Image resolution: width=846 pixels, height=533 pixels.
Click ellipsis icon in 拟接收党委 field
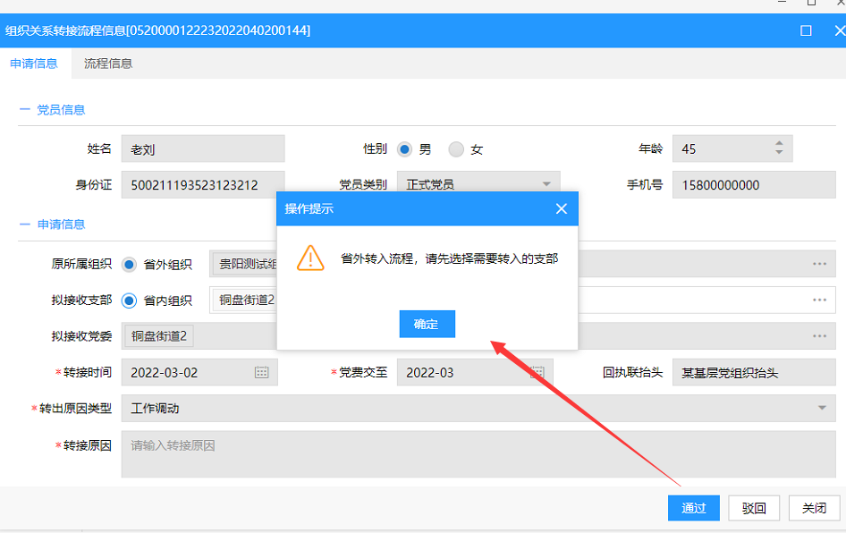[819, 336]
